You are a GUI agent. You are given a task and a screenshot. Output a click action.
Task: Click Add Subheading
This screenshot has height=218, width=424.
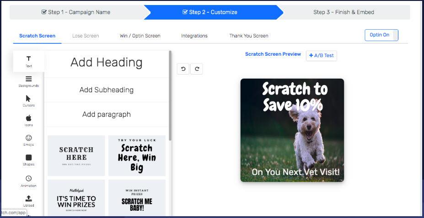coord(107,90)
